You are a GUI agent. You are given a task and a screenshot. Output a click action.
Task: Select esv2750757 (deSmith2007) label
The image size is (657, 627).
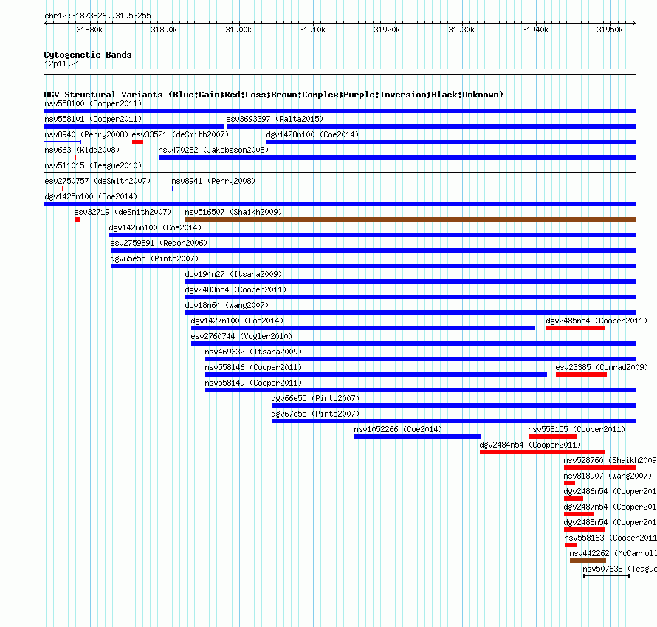(x=97, y=181)
